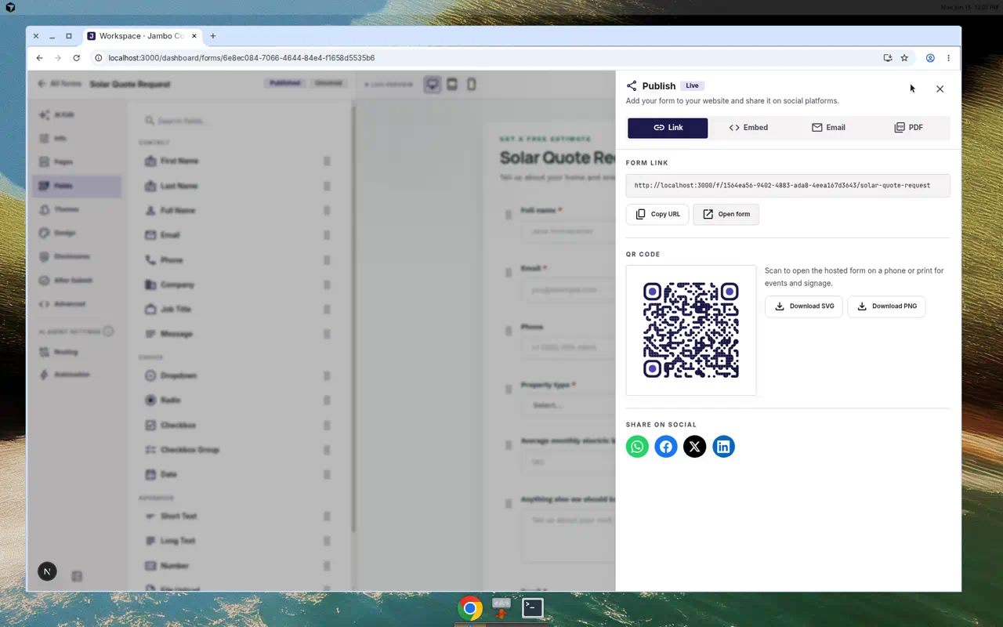
Task: Select the desktop preview icon
Action: (433, 85)
